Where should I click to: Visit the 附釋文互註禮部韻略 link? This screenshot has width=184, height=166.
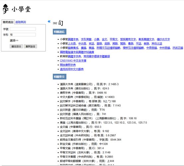pyautogui.click(x=108, y=48)
